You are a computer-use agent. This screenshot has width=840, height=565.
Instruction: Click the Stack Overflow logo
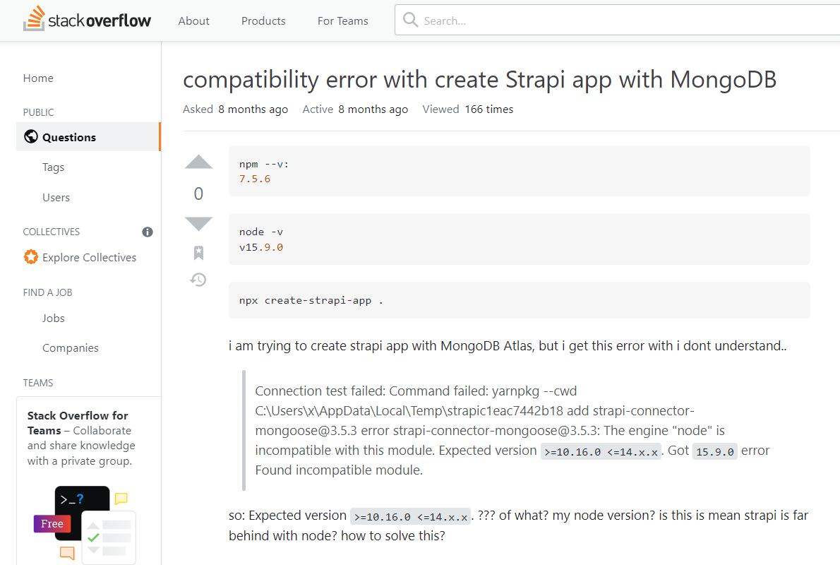pos(87,20)
